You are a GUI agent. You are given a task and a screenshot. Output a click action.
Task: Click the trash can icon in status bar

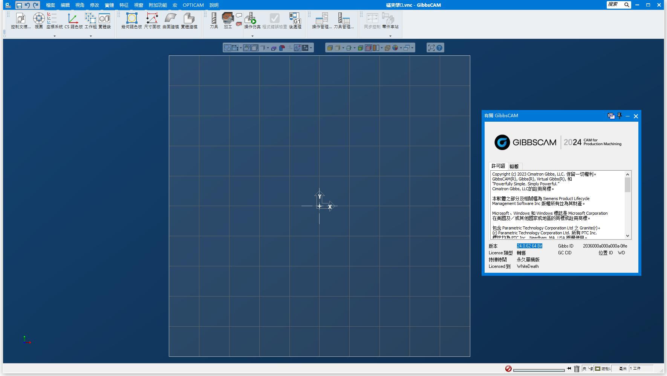pyautogui.click(x=577, y=369)
